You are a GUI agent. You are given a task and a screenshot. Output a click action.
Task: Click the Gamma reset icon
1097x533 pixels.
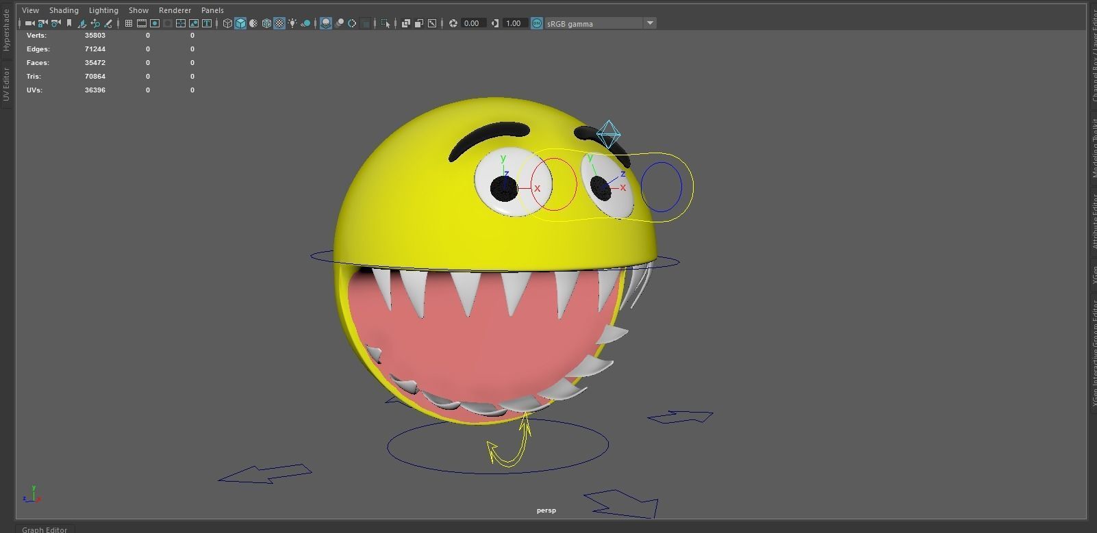(495, 23)
